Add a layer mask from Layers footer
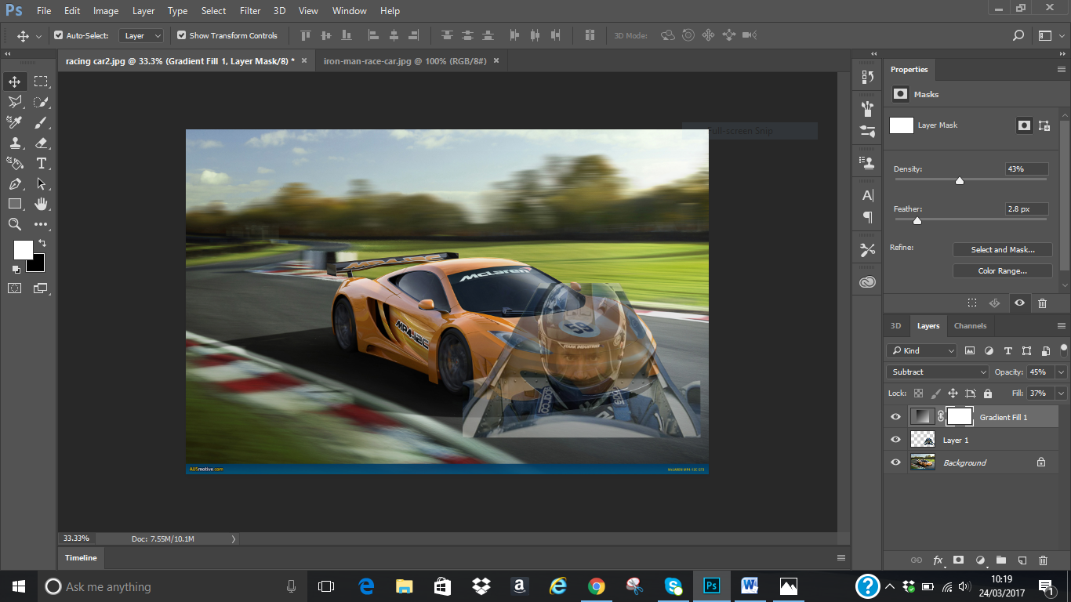 pyautogui.click(x=958, y=560)
